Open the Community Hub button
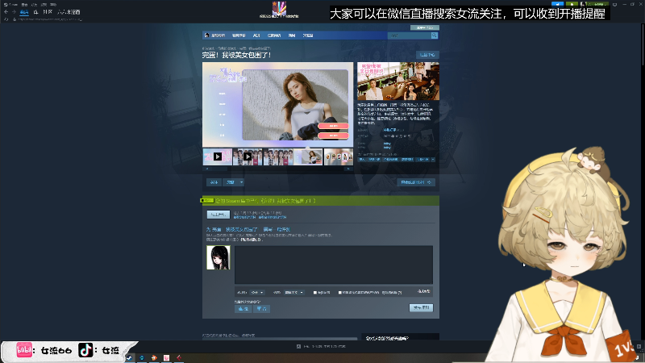This screenshot has height=363, width=645. 427,55
